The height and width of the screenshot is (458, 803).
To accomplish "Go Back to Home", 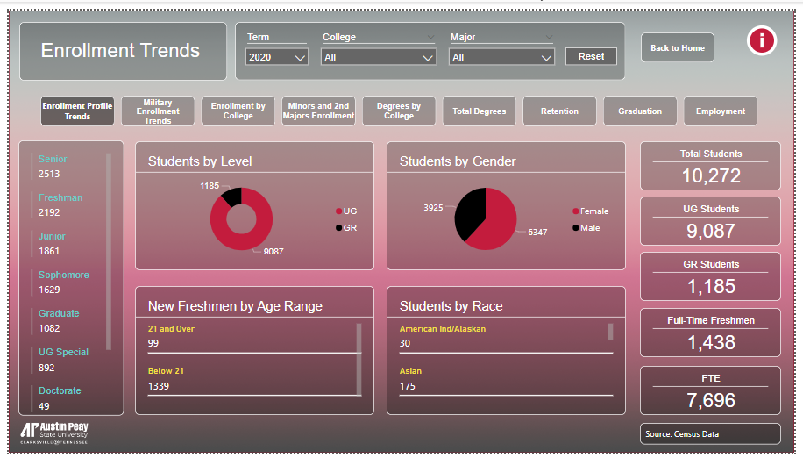I will tap(677, 48).
